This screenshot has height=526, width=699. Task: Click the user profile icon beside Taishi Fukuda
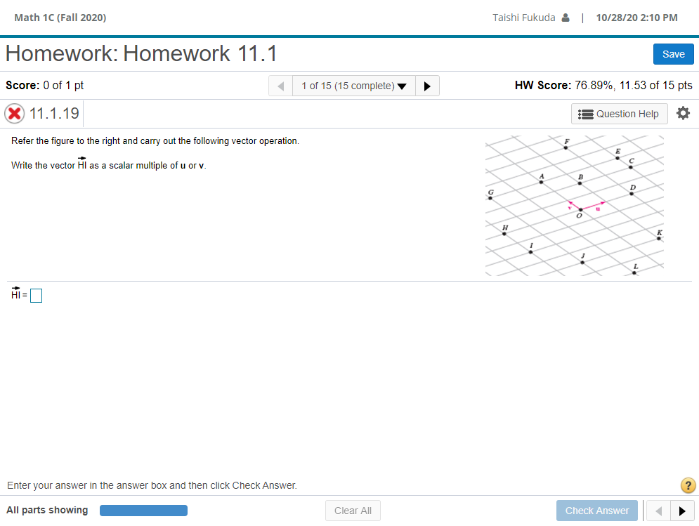pyautogui.click(x=566, y=18)
